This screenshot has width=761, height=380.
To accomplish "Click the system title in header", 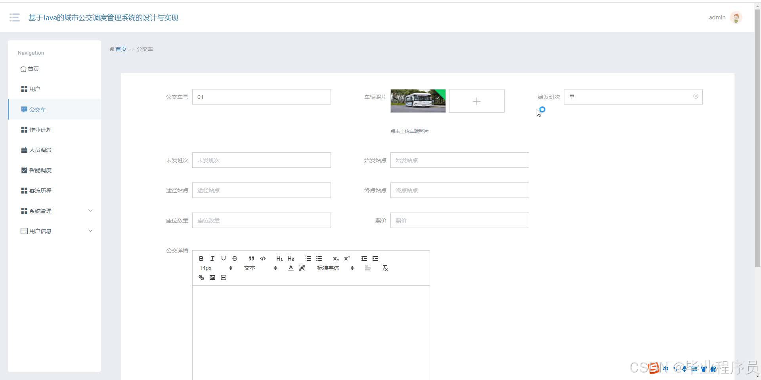I will (103, 18).
